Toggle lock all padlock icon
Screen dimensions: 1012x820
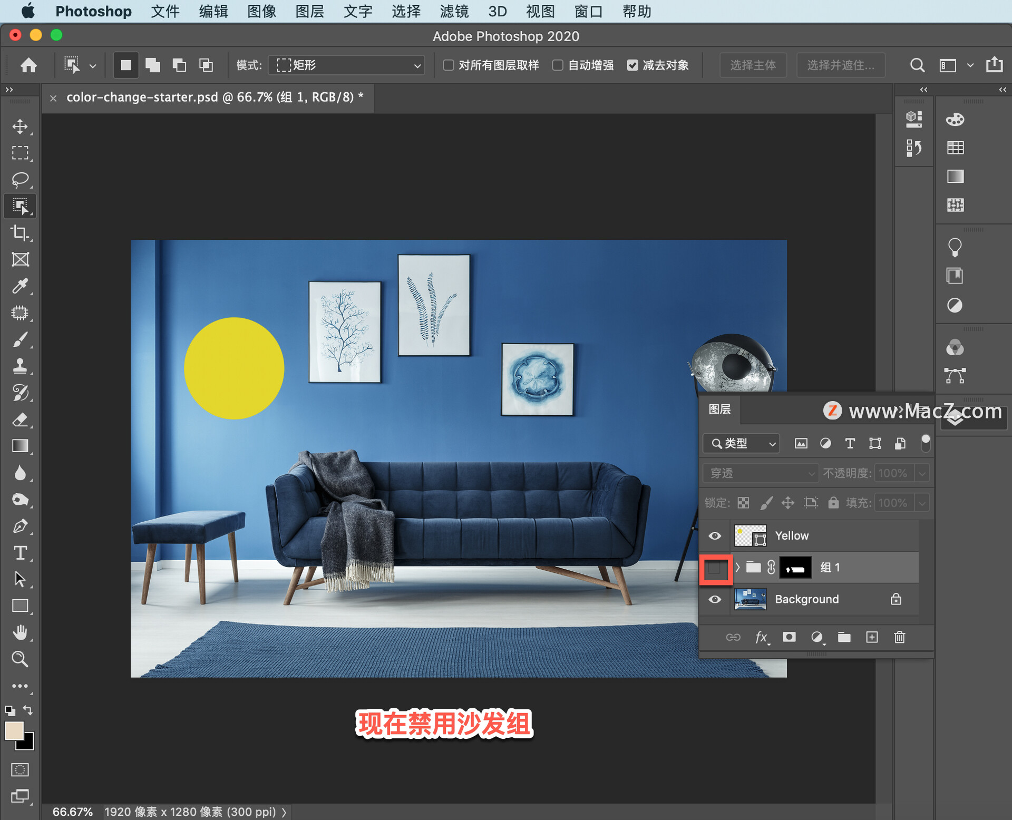coord(833,502)
